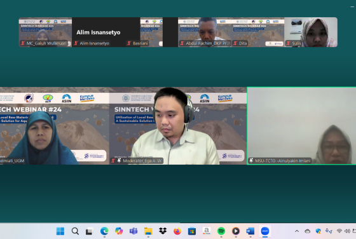Open Task View on the taskbar
Image resolution: width=356 pixels, height=239 pixels.
[x=89, y=231]
